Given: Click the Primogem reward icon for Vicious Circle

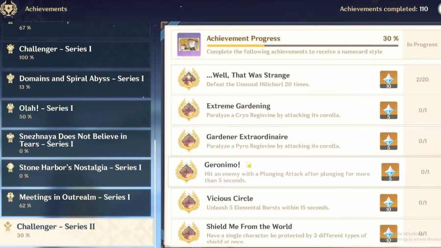Looking at the screenshot, I should [x=389, y=202].
